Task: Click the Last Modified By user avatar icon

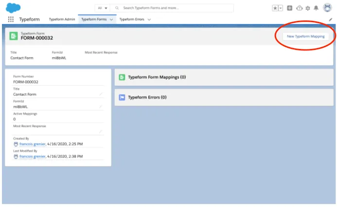Action: pyautogui.click(x=16, y=157)
